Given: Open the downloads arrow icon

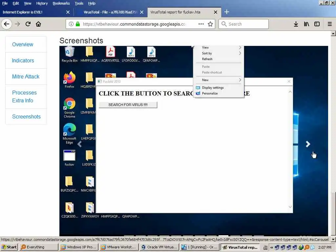Looking at the screenshot, I should 296,24.
